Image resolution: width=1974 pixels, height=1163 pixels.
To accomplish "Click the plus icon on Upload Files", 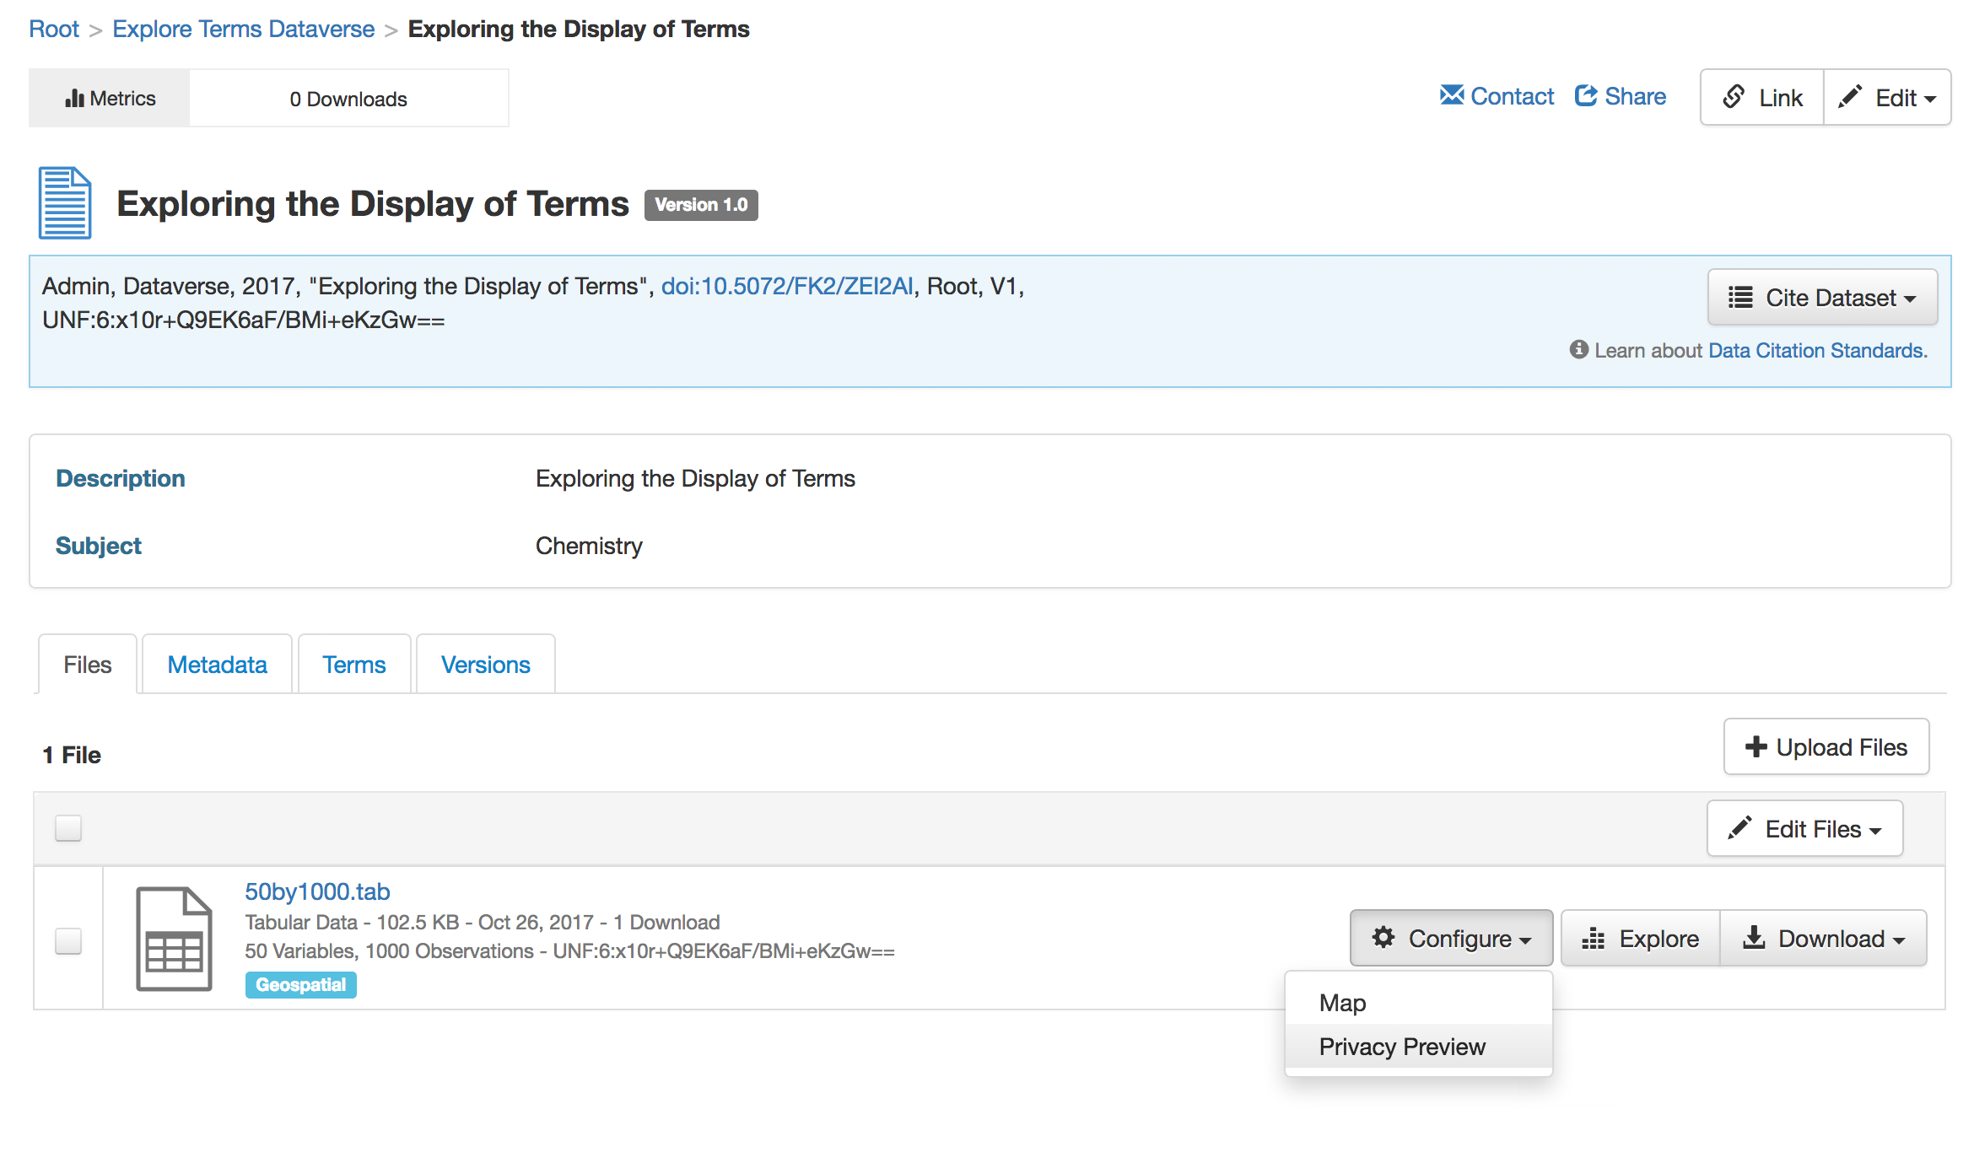I will [1756, 746].
